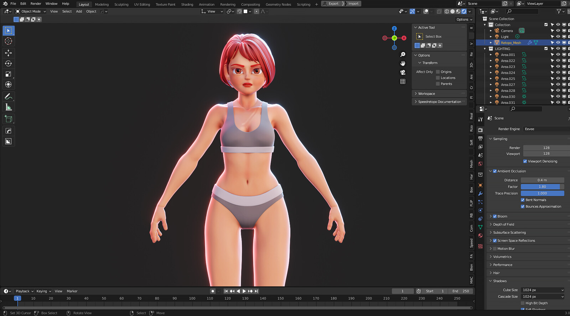The height and width of the screenshot is (316, 570).
Task: Open the Tool properties tab icon
Action: pos(481,120)
